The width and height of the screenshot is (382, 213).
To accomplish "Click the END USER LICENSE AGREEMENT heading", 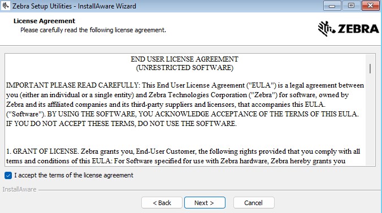I will pyautogui.click(x=184, y=59).
